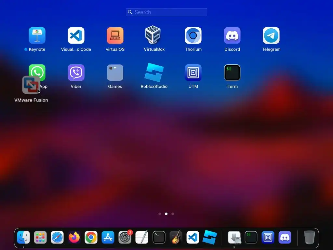This screenshot has width=333, height=250.
Task: Open the Thorium browser
Action: pyautogui.click(x=193, y=35)
